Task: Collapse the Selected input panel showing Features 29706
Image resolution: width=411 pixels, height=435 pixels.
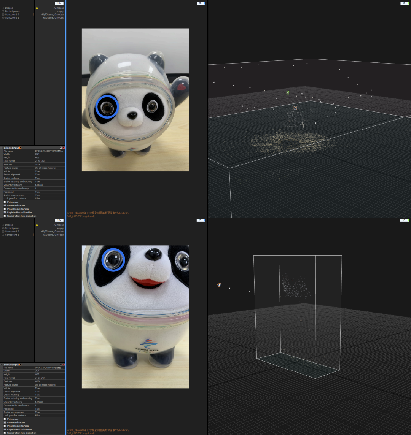Action: click(x=2, y=148)
